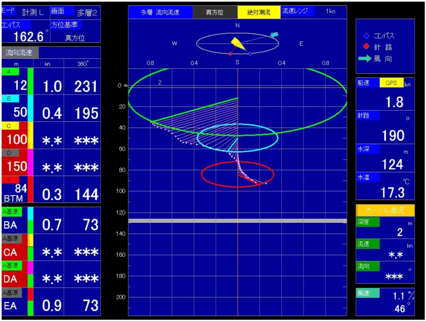
Task: Select layer B cyan label
Action: pyautogui.click(x=10, y=99)
